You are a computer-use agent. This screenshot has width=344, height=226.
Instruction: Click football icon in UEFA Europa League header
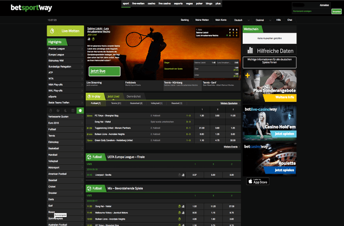[x=89, y=157]
